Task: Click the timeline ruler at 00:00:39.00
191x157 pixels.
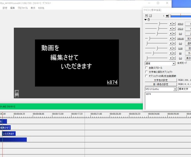Action: coord(173,114)
